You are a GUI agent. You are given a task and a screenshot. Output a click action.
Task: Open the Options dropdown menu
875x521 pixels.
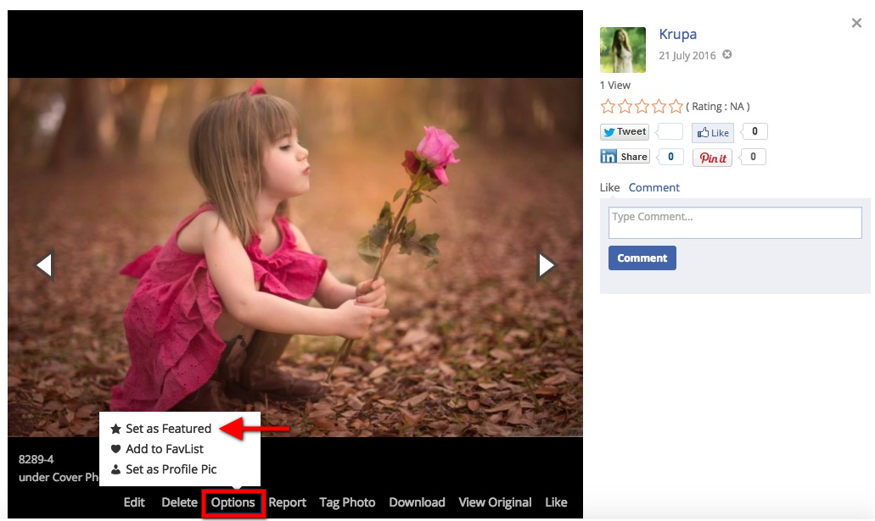pyautogui.click(x=233, y=502)
